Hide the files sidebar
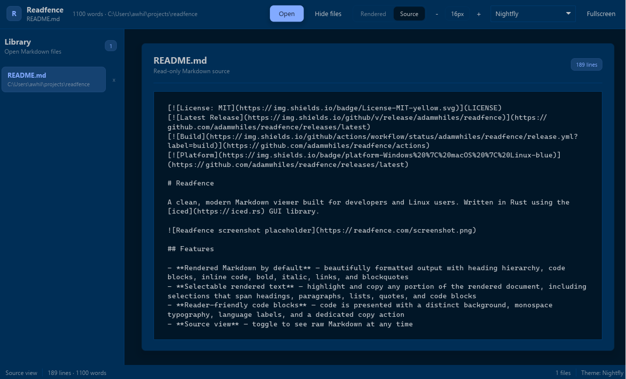The width and height of the screenshot is (626, 379). 328,14
